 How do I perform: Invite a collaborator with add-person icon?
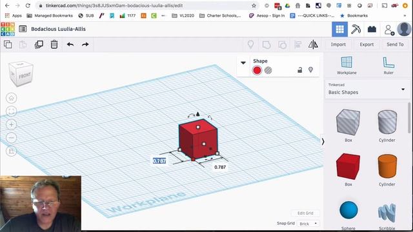tap(388, 30)
